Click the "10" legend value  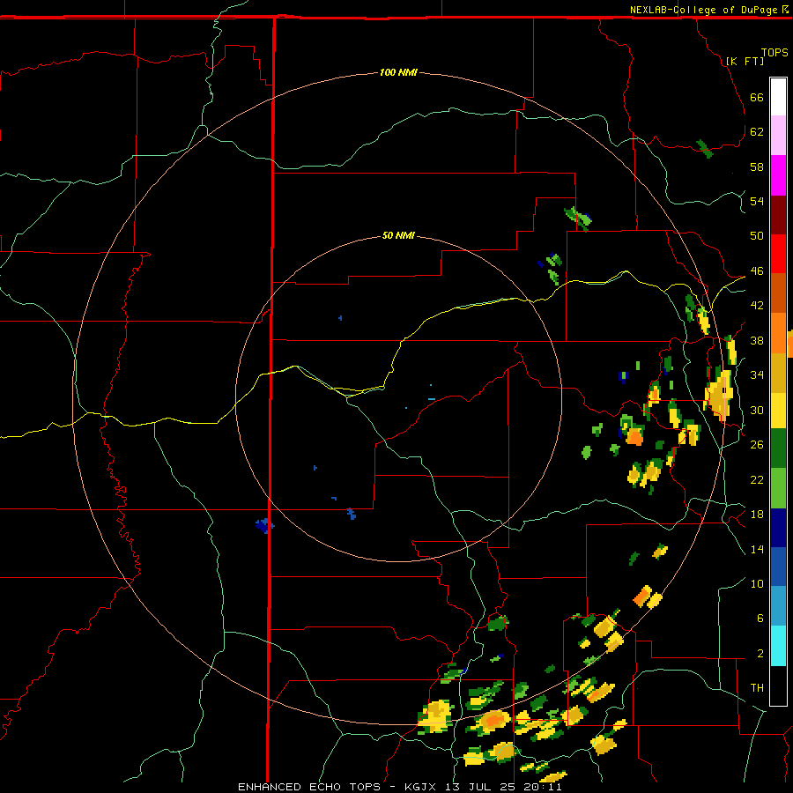pos(757,584)
